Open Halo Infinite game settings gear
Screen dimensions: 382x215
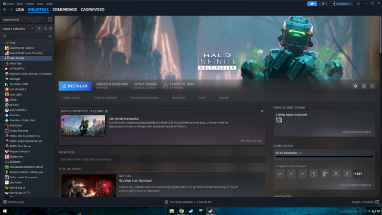(x=355, y=86)
